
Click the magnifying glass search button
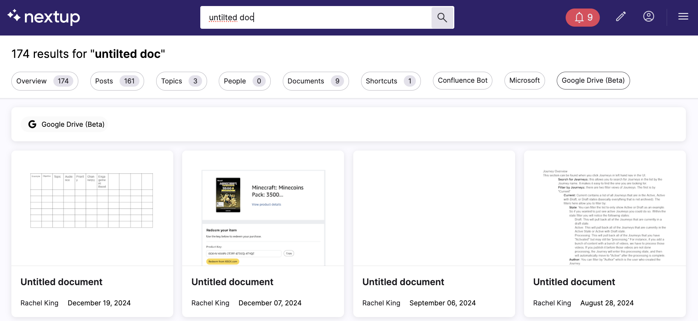click(442, 17)
